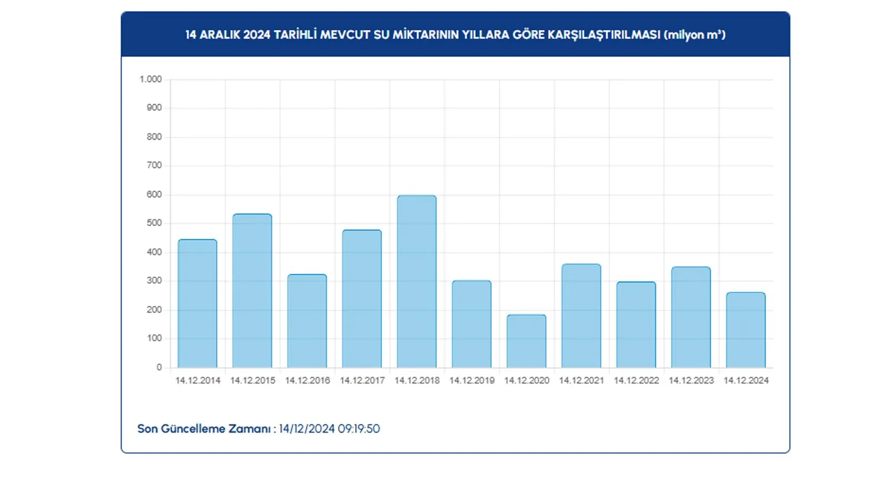This screenshot has width=888, height=499.
Task: Click the 14.12.2016 bar in chart
Action: (x=307, y=321)
